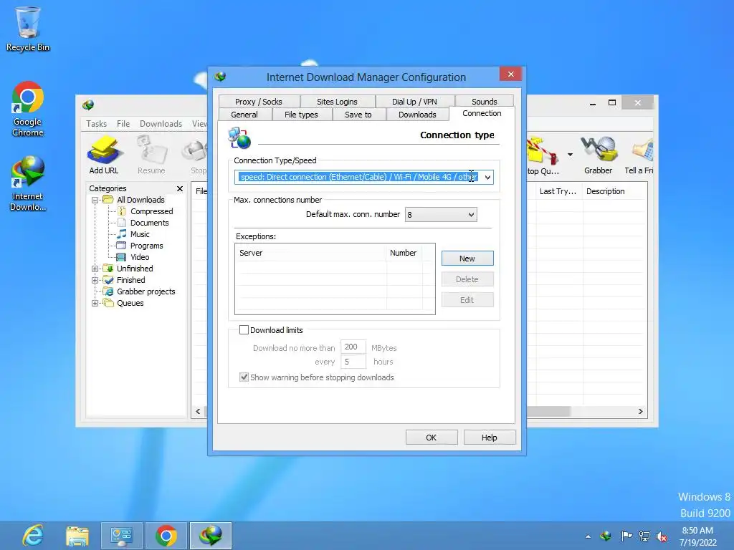Toggle Show warning before stopping downloads
This screenshot has width=734, height=550.
tap(244, 377)
